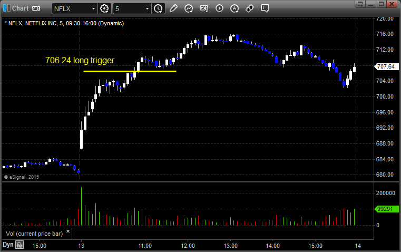Image resolution: width=401 pixels, height=252 pixels.
Task: Start bar replay with the play icon
Action: pyautogui.click(x=219, y=8)
